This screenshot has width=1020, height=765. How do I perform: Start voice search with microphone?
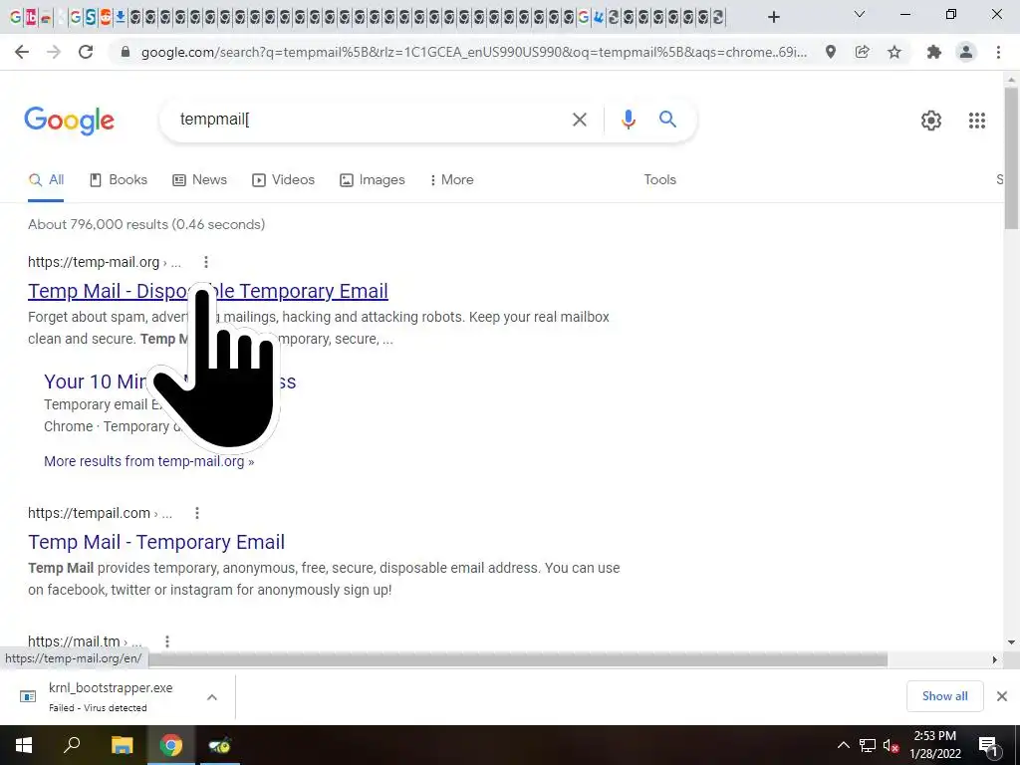click(628, 120)
